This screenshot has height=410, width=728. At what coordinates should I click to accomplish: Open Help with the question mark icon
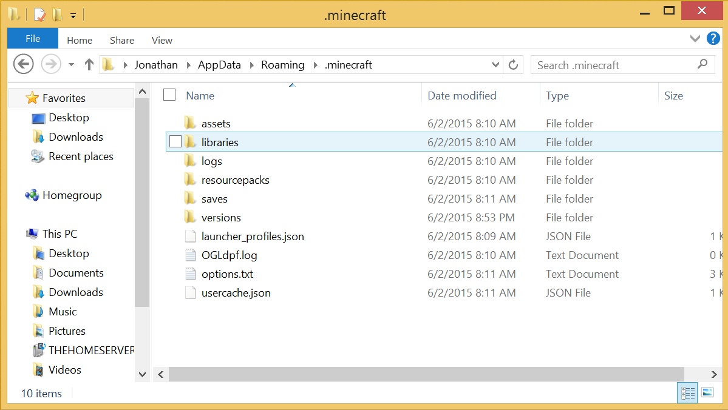(713, 38)
